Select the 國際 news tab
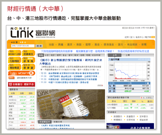Viewport: 162px width, 135px height. pos(59,55)
